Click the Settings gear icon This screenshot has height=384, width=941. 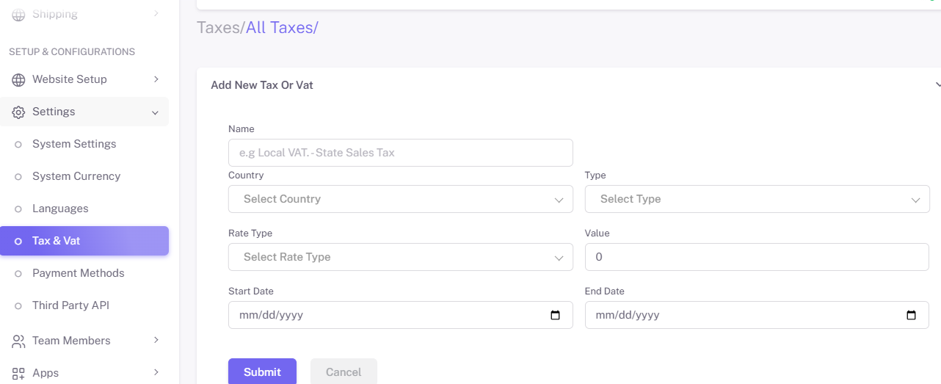(x=18, y=112)
